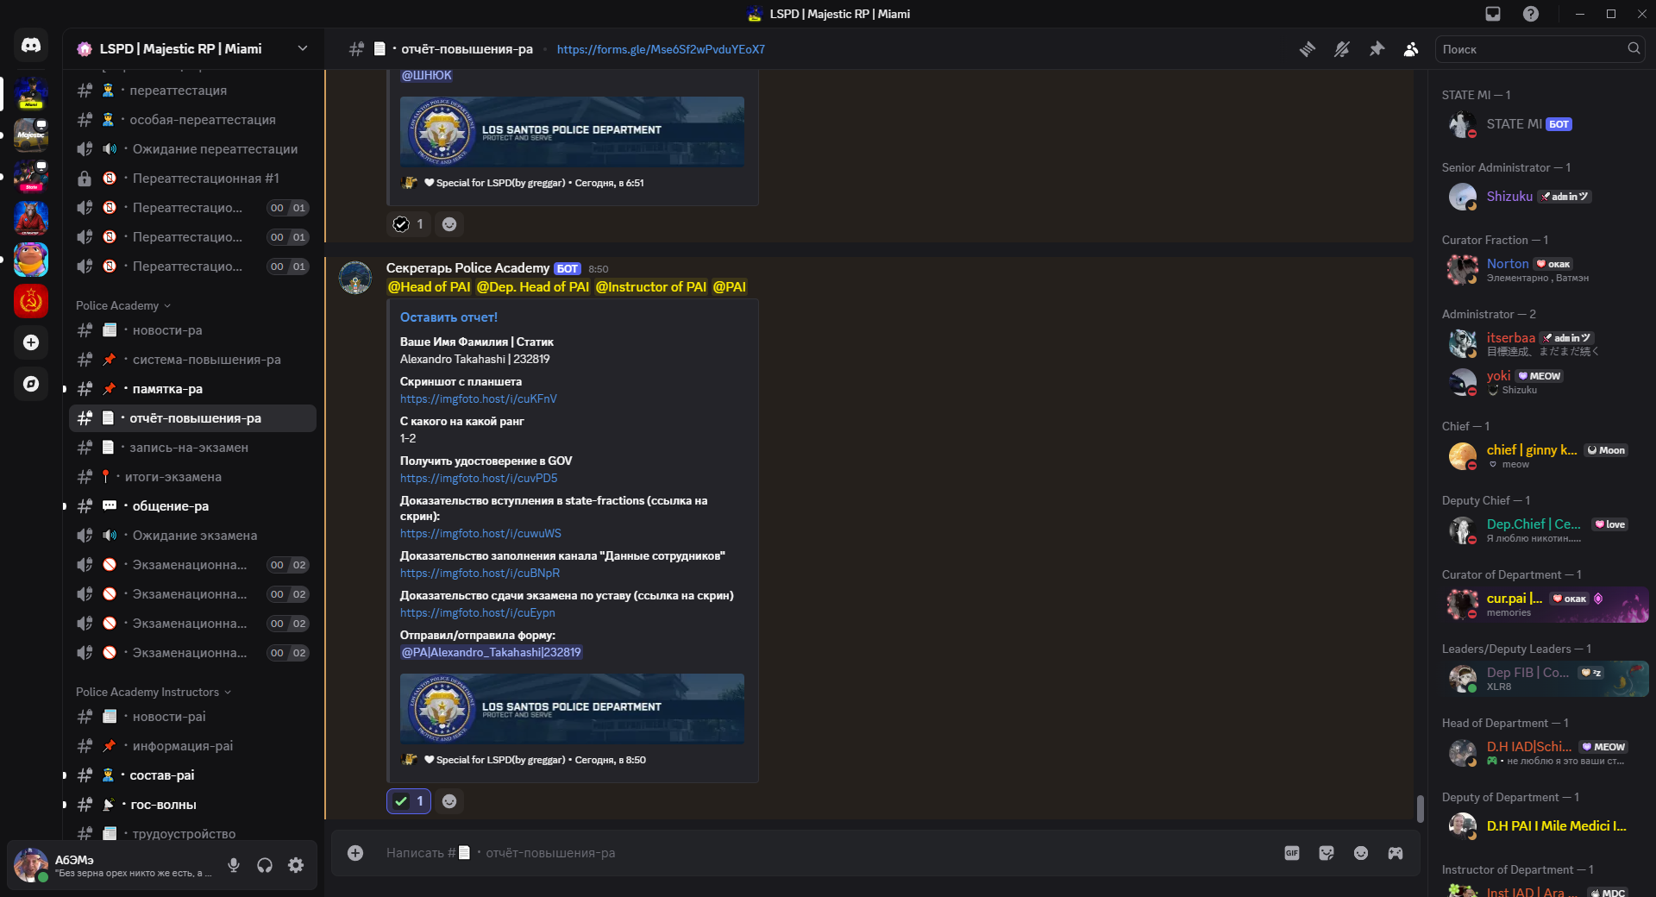1656x897 pixels.
Task: Open Discord inbox icon
Action: [x=1493, y=14]
